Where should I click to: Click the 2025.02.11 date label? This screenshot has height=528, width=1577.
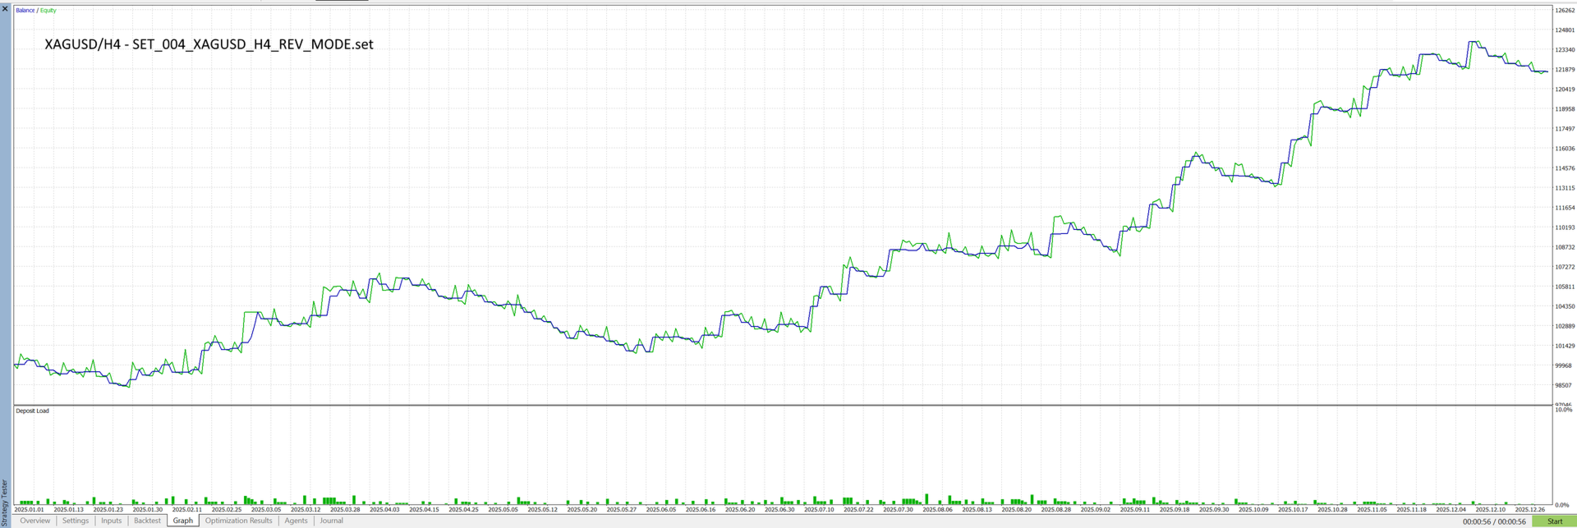coord(187,510)
